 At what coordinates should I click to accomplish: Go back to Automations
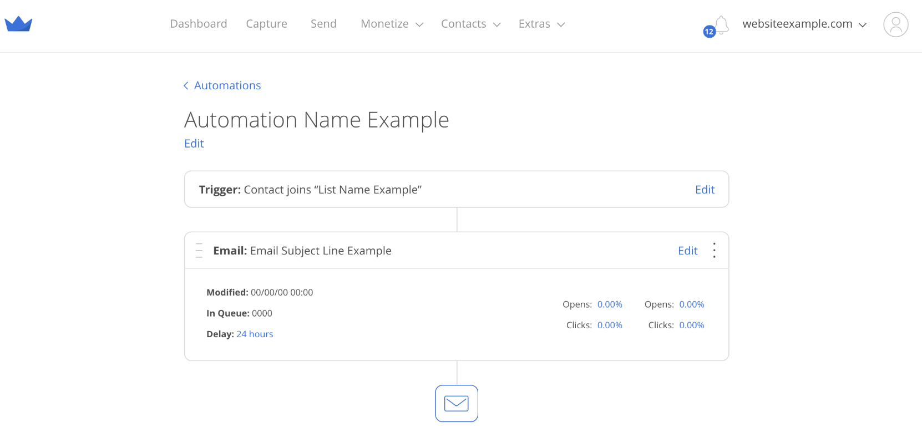point(222,85)
